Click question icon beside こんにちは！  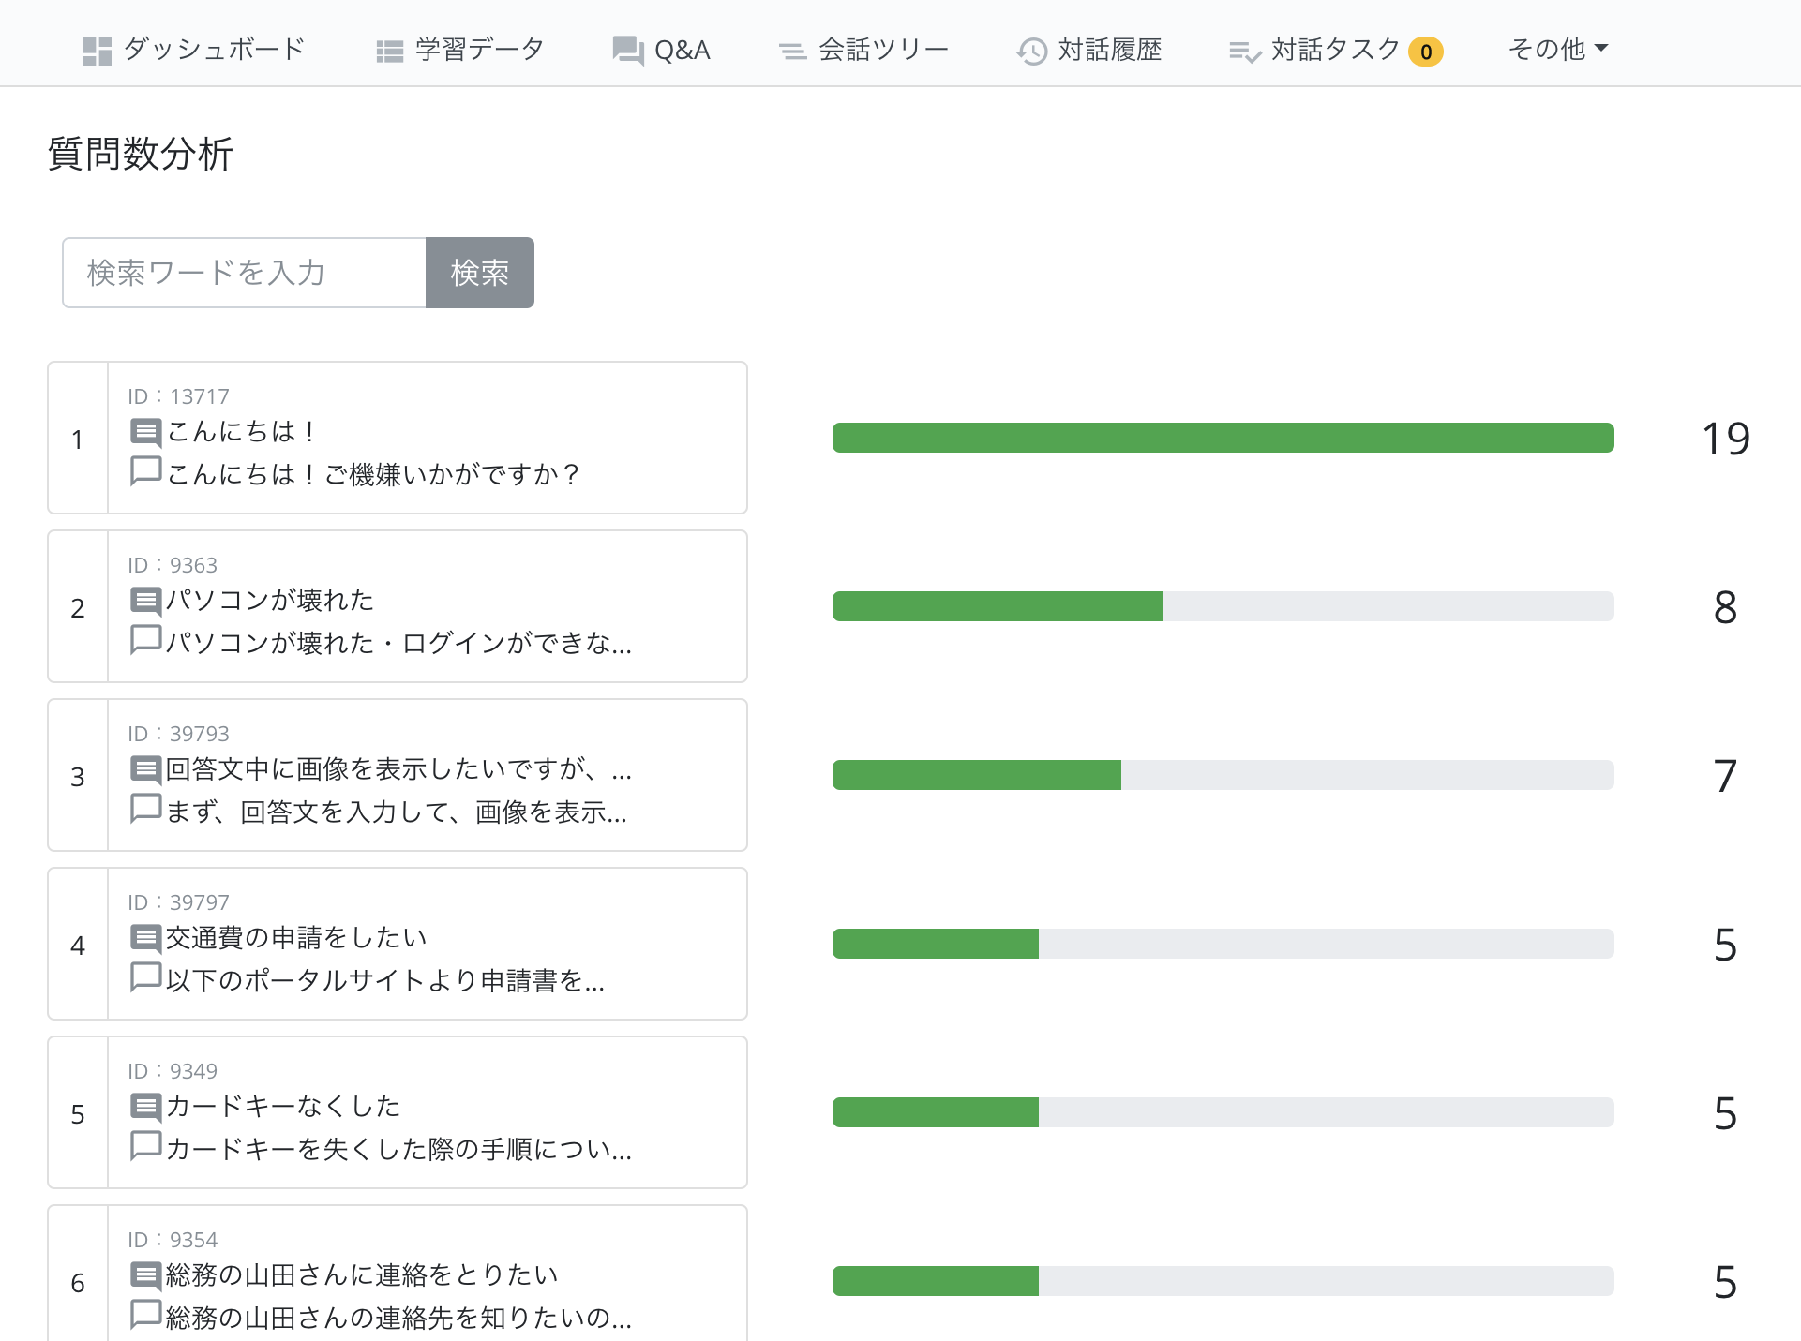tap(145, 432)
